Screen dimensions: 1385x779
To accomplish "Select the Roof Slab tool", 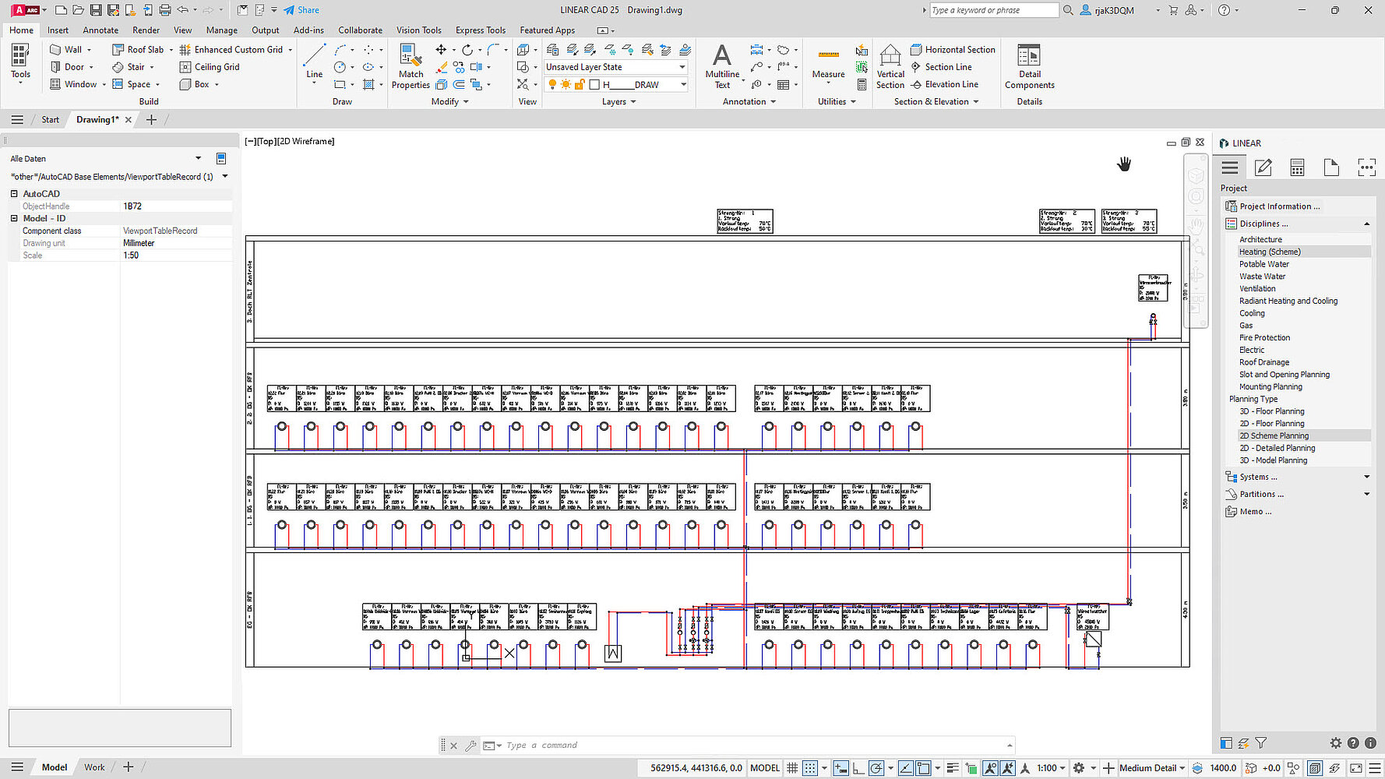I will pos(140,49).
